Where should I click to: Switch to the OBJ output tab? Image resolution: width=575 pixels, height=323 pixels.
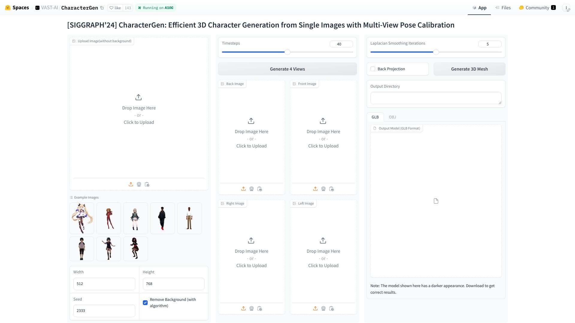tap(392, 117)
